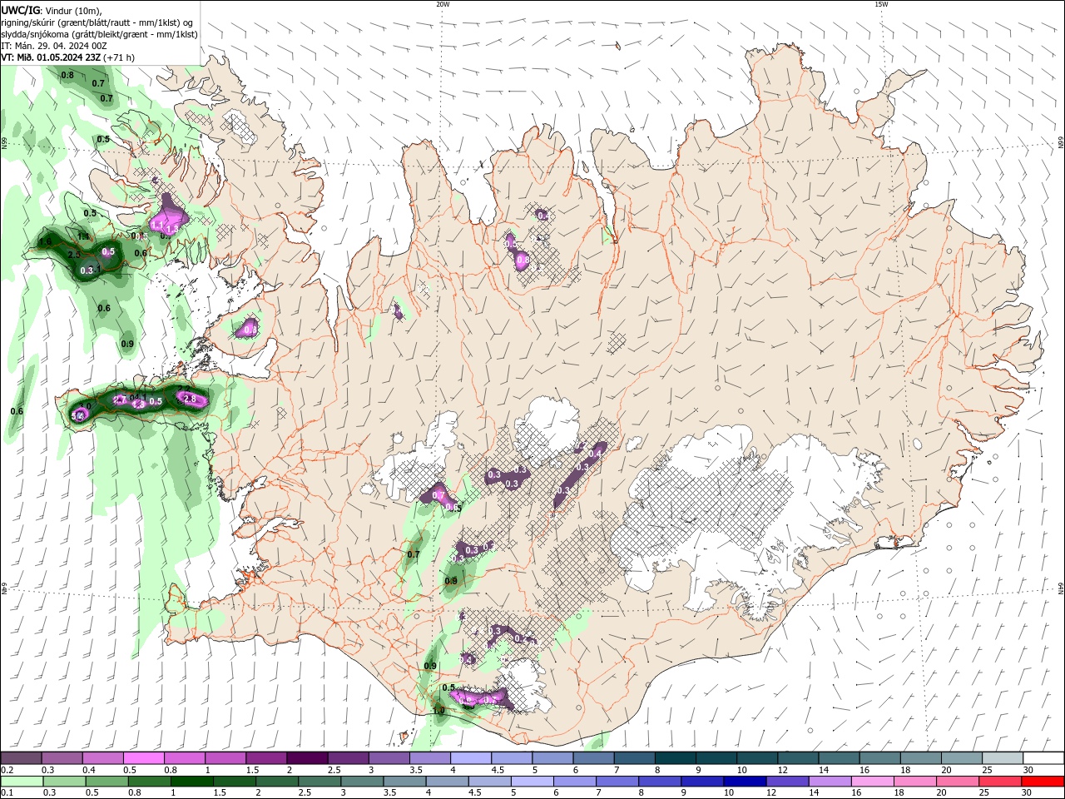Click the '15W' longitude label

(x=881, y=4)
